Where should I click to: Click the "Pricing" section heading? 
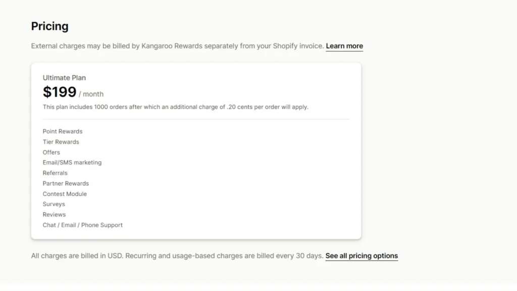(x=49, y=26)
